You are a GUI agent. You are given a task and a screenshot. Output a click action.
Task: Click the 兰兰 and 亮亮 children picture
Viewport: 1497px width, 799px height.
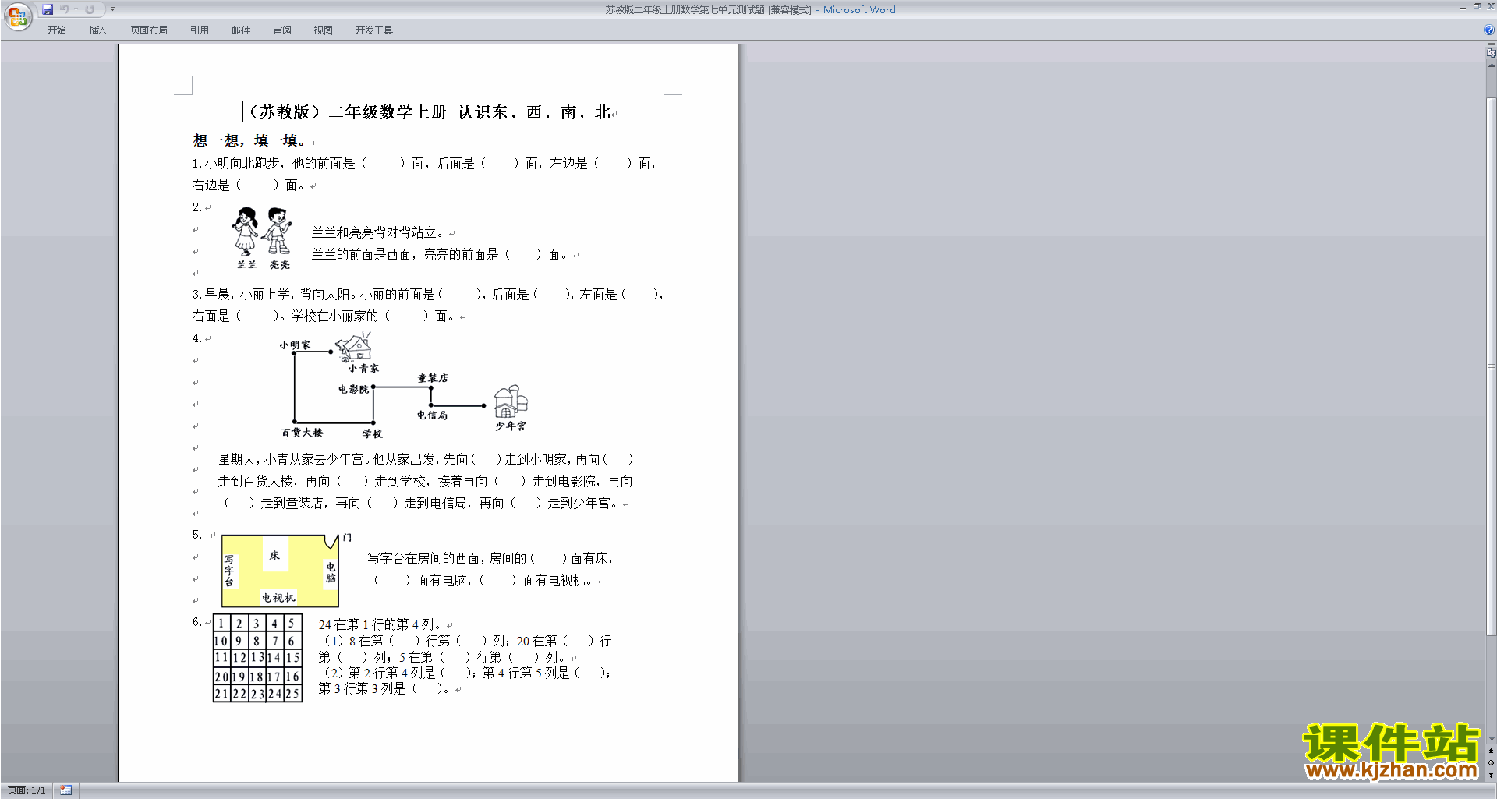262,238
